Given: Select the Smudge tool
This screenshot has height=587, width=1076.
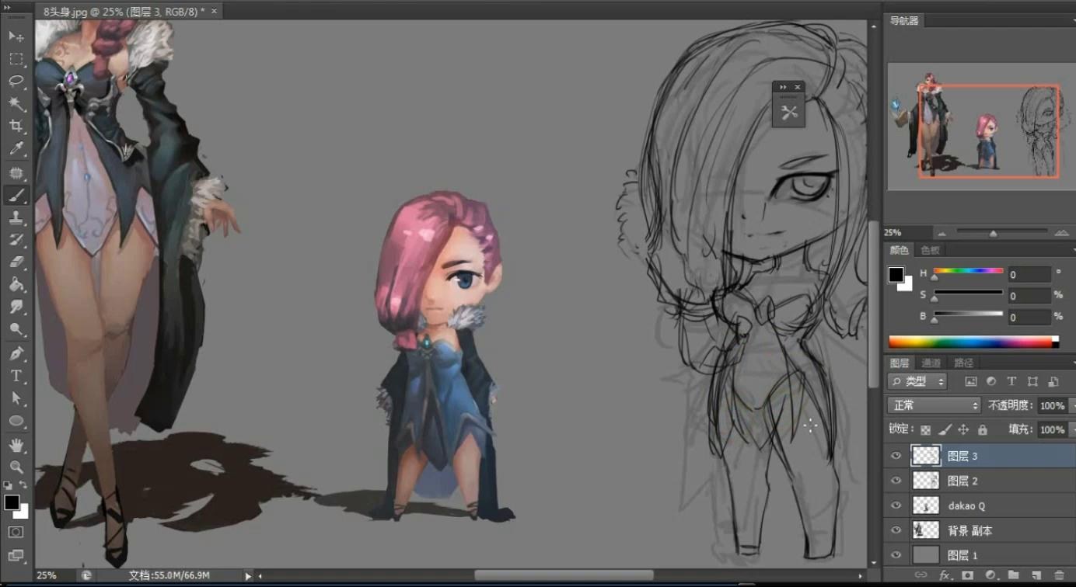Looking at the screenshot, I should point(16,308).
